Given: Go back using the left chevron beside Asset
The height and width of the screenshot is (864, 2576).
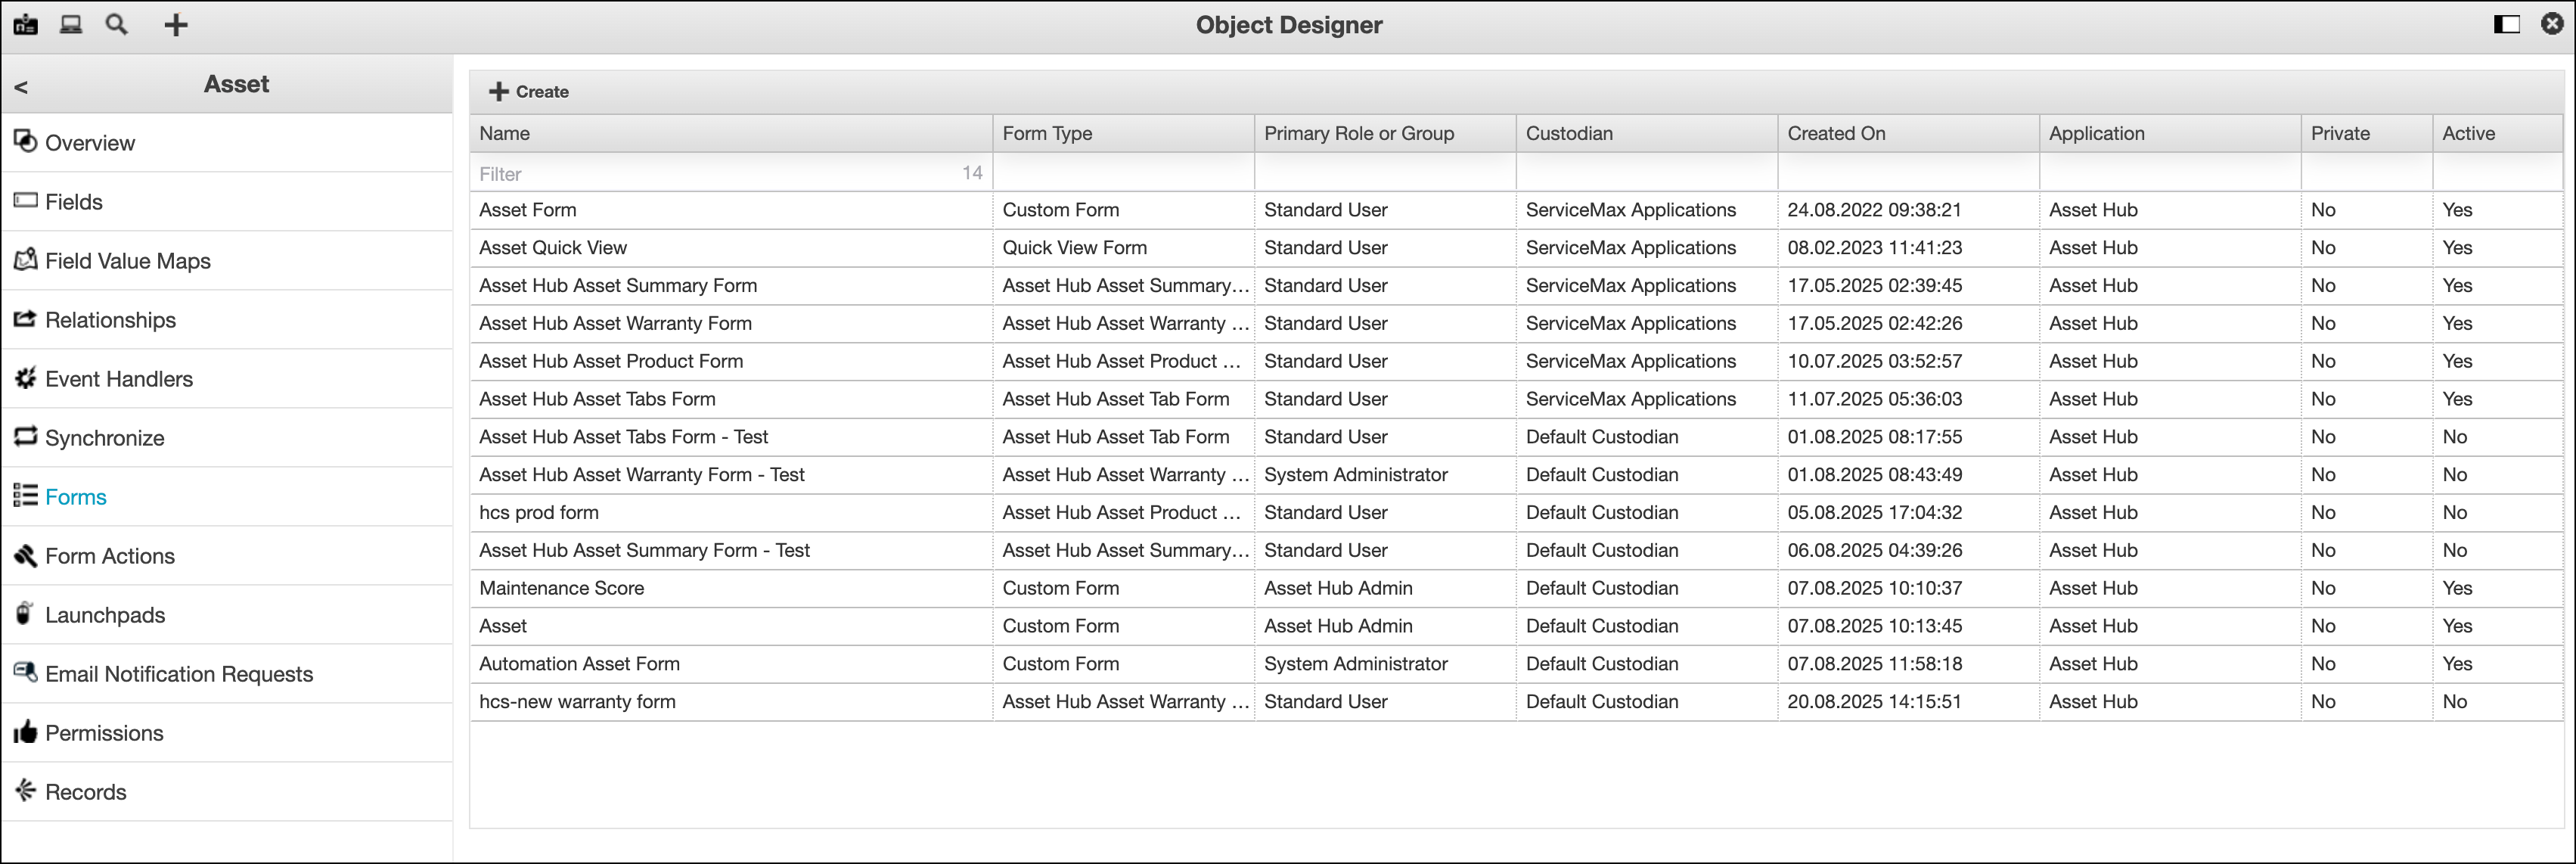Looking at the screenshot, I should [21, 87].
